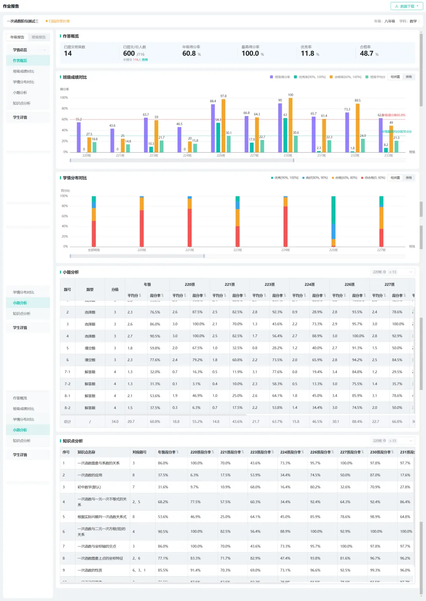Sort by 220班 得分率 in 小题分析 table
Viewport: 426px width, 601px height.
pyautogui.click(x=205, y=295)
